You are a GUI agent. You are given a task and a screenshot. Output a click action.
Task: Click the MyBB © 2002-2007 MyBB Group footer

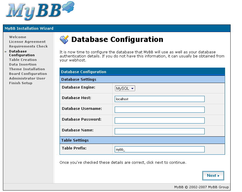pos(201,187)
